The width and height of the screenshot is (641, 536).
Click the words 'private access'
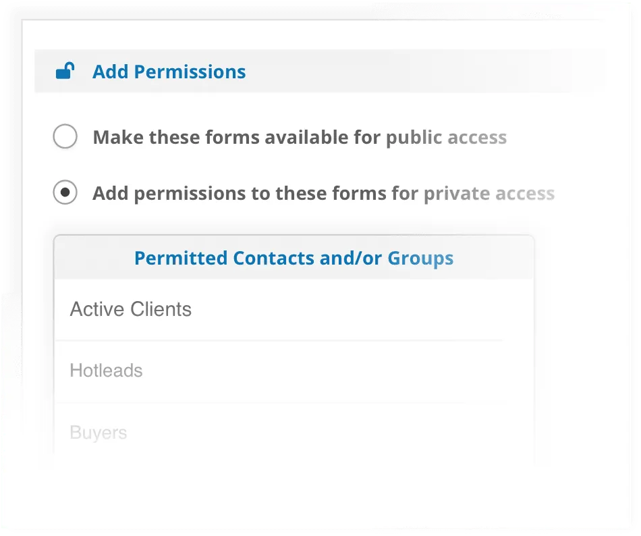(x=489, y=194)
